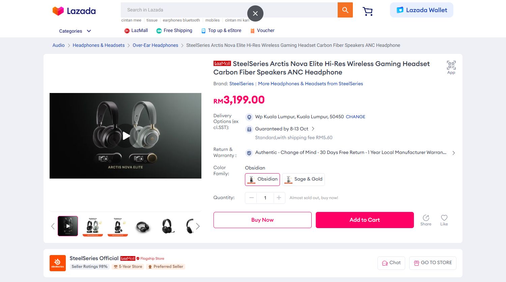Click the Share icon

(426, 220)
